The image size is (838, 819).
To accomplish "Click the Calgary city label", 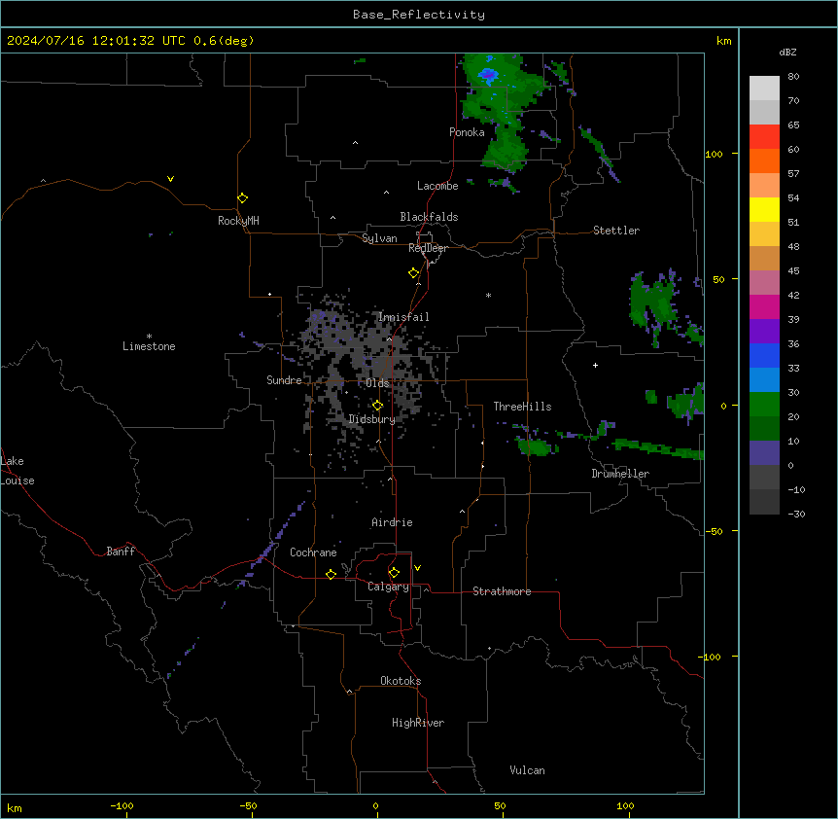I will tap(389, 587).
